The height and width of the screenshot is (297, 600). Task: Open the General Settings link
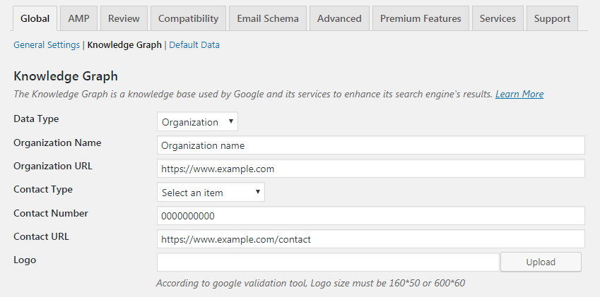[x=47, y=45]
